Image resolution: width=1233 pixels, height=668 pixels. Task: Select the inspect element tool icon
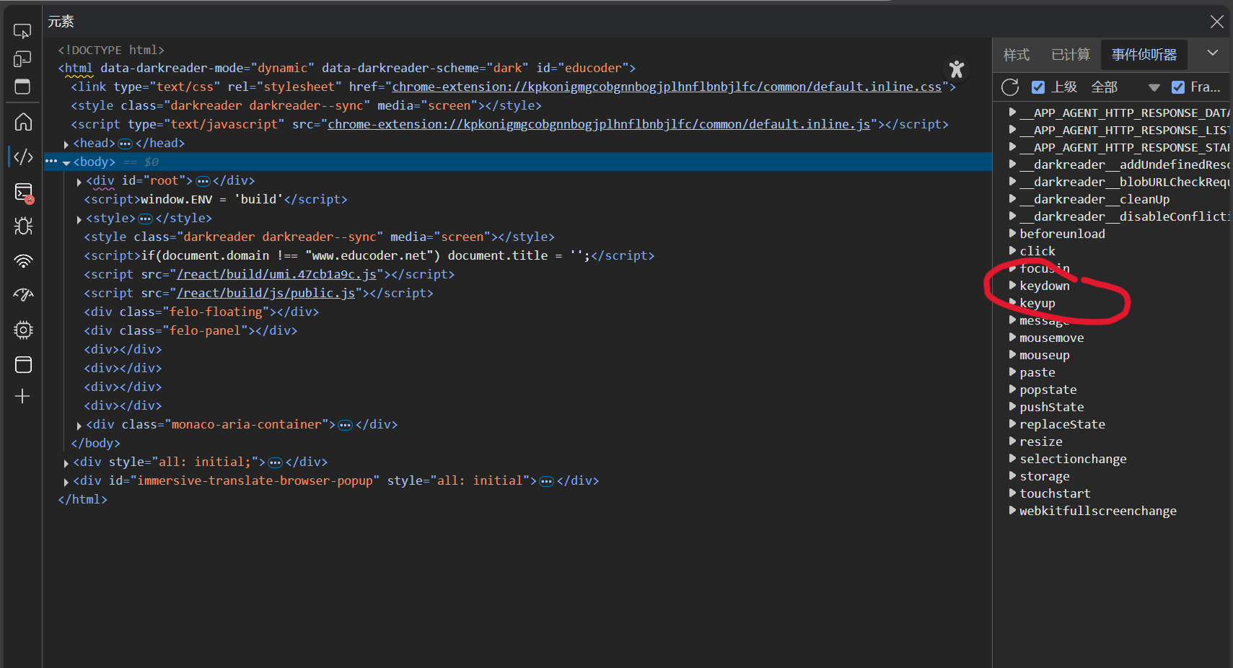tap(23, 31)
